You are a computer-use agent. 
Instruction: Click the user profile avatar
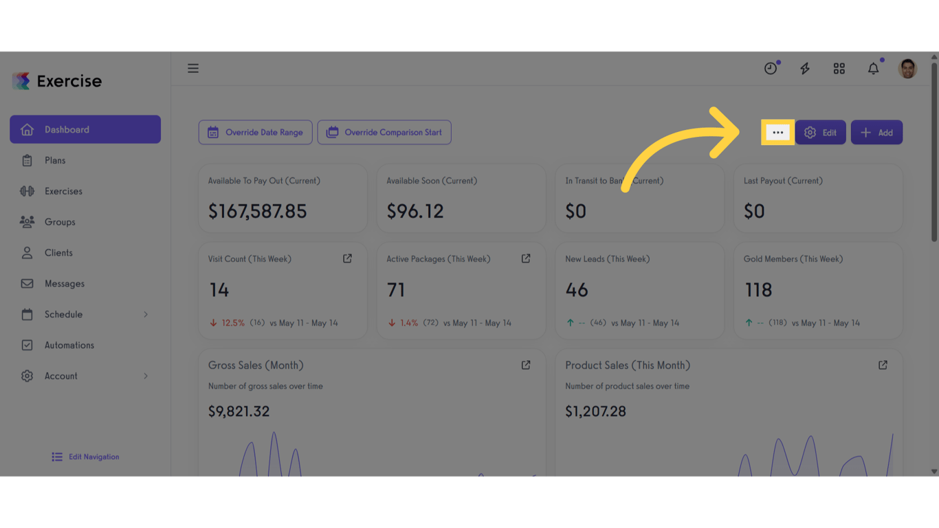(907, 68)
